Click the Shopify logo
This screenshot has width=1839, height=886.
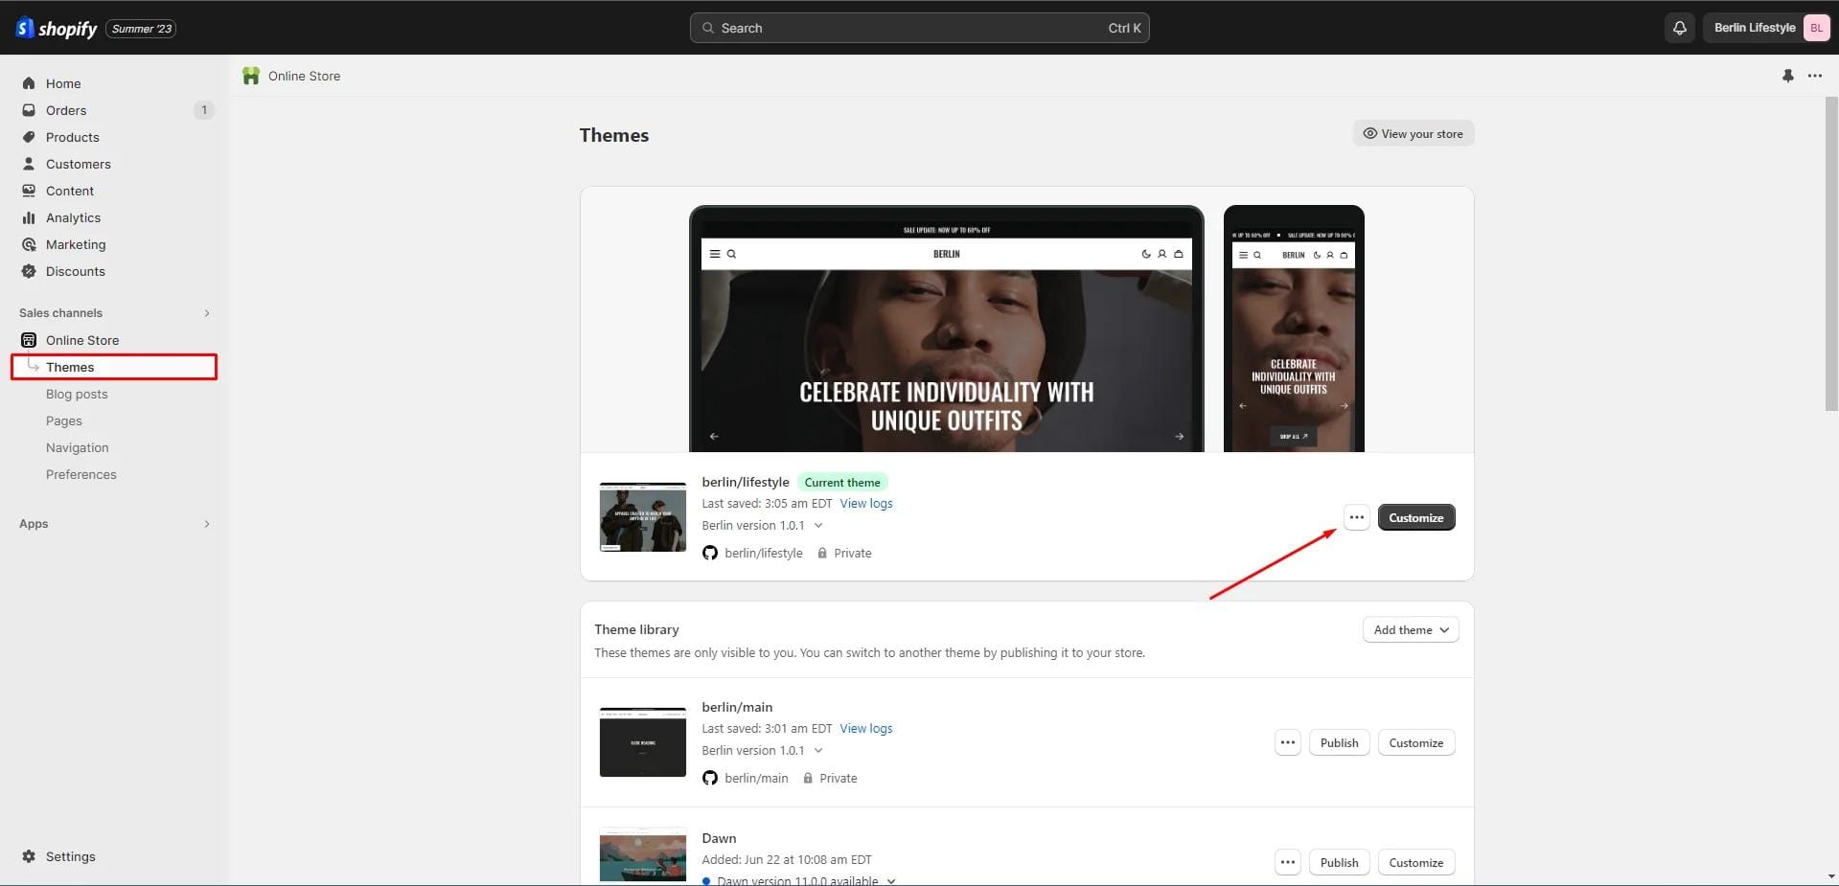coord(57,28)
